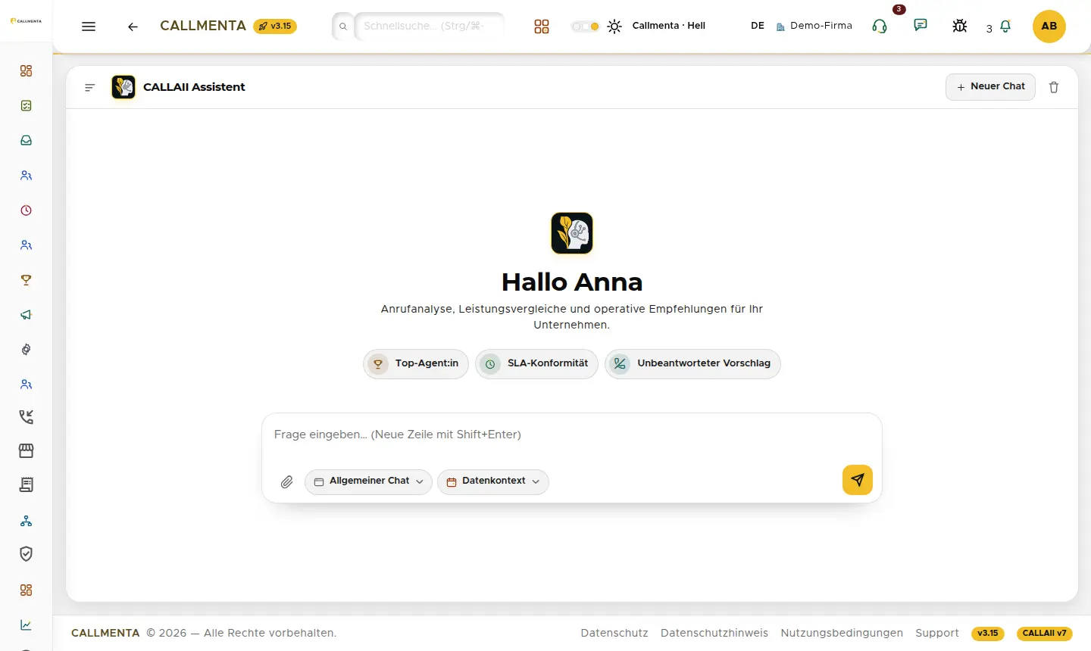Open the inbox tray sidebar icon

[27, 141]
